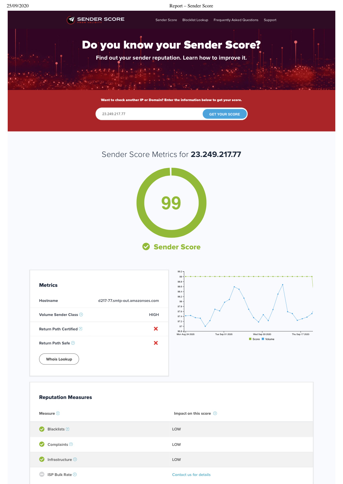Click chart axis label Wed Sep 09 2020

(262, 334)
